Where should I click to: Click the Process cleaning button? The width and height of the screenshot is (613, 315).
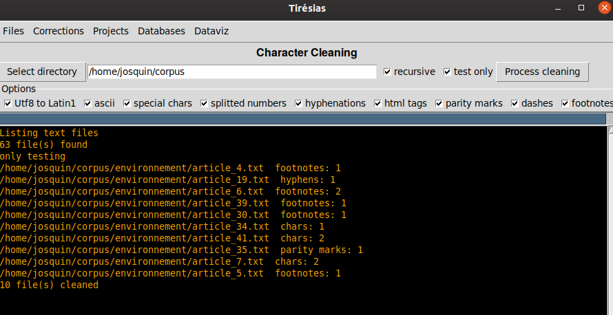coord(542,72)
